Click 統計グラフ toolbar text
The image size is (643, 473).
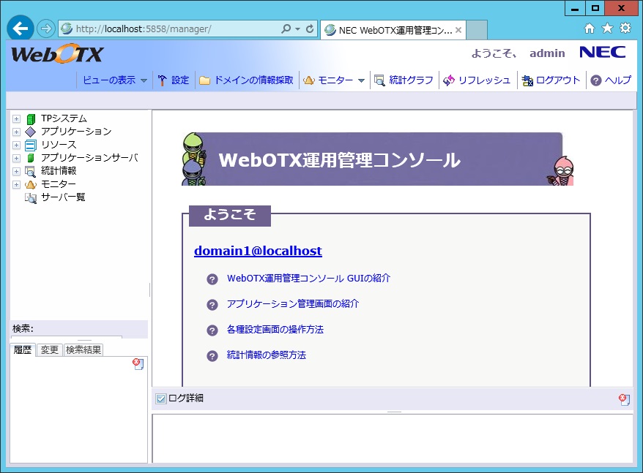pos(411,80)
